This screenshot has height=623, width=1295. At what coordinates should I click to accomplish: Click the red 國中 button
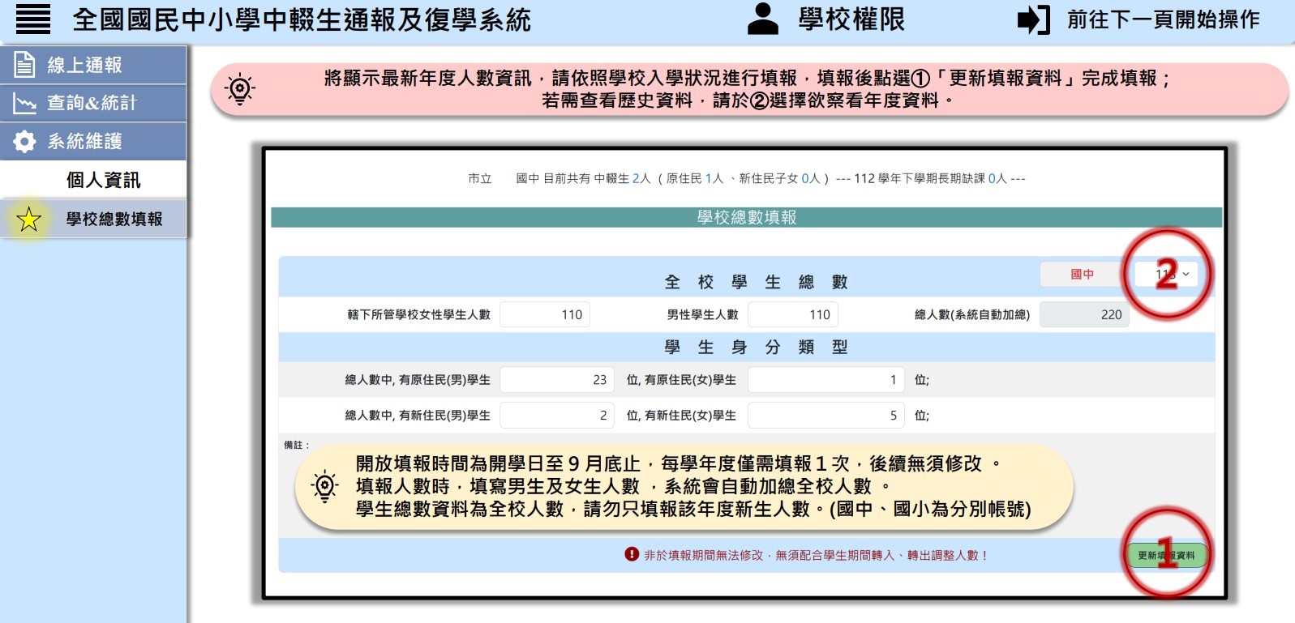(x=1082, y=274)
